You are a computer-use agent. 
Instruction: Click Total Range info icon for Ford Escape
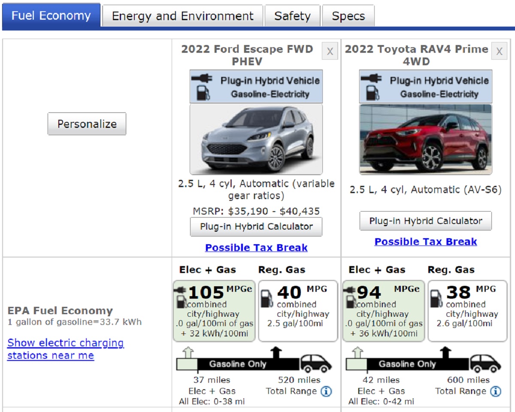tap(326, 391)
